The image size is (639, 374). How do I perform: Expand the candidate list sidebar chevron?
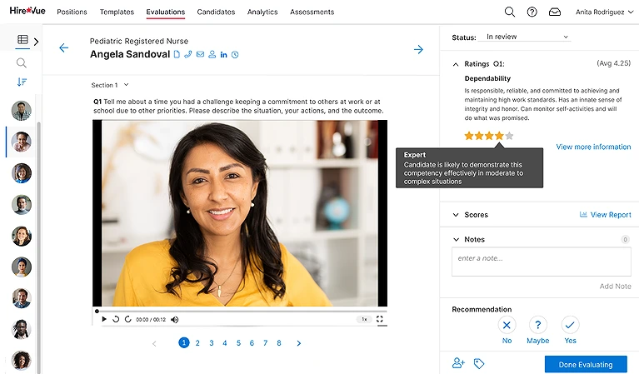tap(37, 42)
